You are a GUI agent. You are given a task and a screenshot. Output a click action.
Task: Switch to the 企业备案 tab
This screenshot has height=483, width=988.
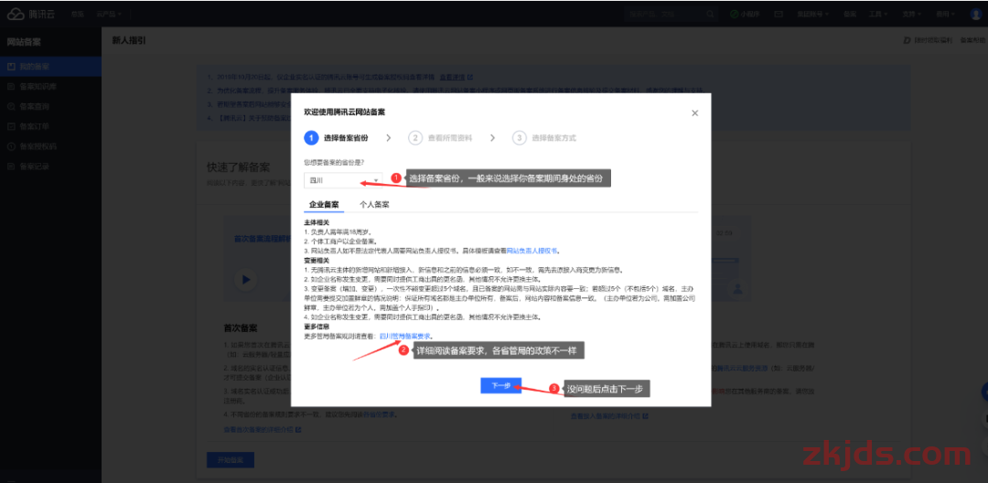[324, 205]
